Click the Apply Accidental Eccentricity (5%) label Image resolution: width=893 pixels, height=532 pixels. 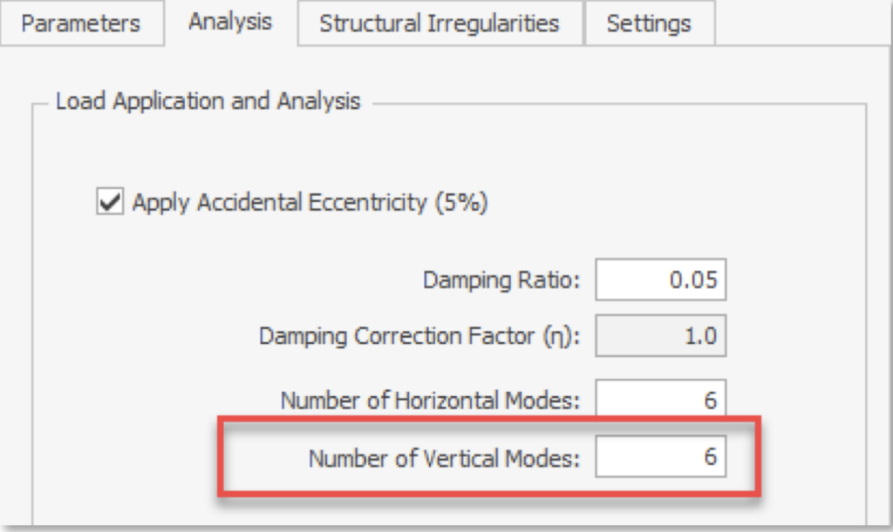(310, 203)
